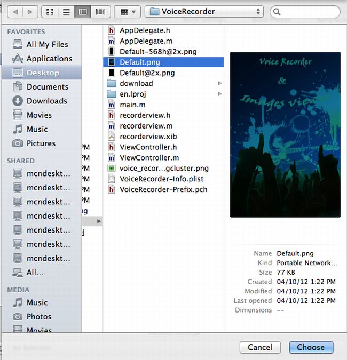
Task: Click the Default.png preview image
Action: (x=285, y=134)
